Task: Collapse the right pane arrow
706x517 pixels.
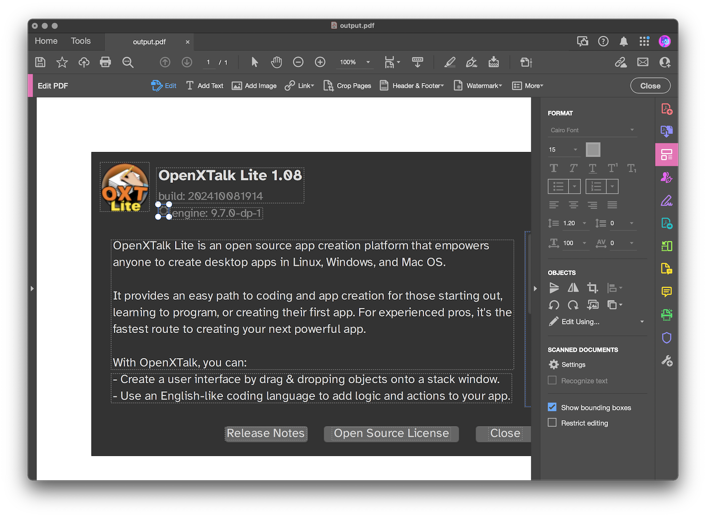Action: pyautogui.click(x=535, y=288)
